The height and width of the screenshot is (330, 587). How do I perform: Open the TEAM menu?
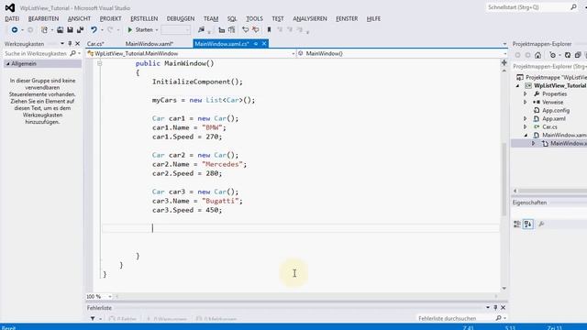(211, 18)
